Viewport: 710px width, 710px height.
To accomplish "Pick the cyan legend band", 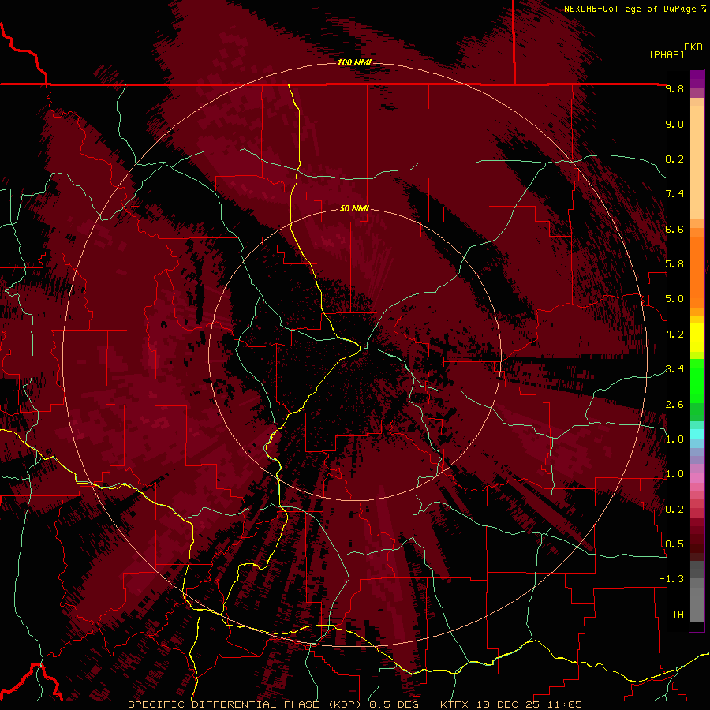I will [697, 434].
